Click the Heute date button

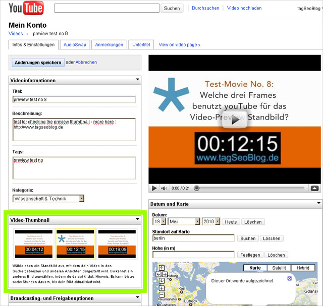(x=231, y=222)
